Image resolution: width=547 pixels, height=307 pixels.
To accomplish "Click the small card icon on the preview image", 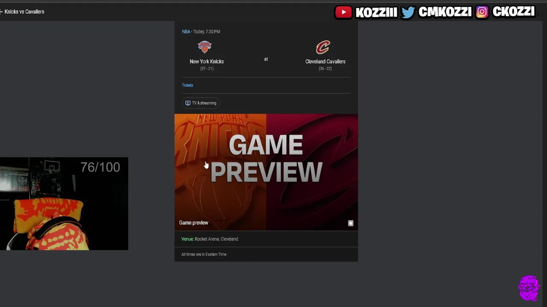I will click(350, 223).
